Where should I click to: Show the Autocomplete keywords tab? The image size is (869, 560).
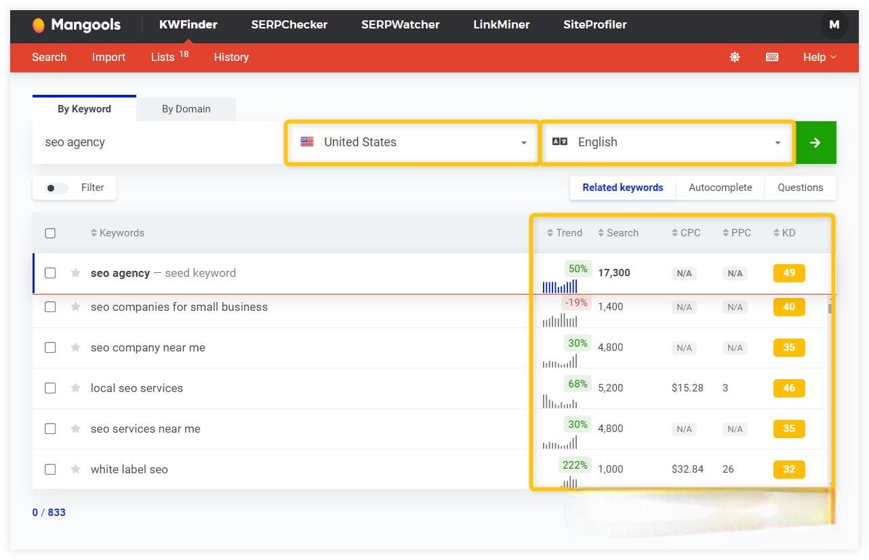[720, 188]
